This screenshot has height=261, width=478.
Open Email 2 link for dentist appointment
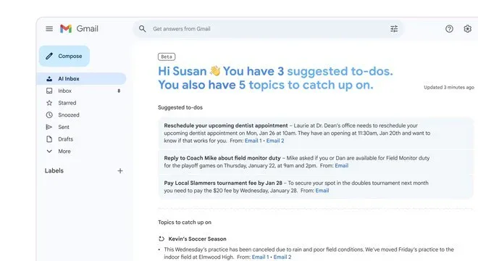[275, 141]
